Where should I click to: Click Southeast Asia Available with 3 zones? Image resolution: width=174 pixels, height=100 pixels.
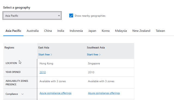click(101, 81)
